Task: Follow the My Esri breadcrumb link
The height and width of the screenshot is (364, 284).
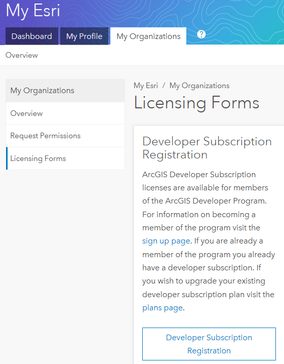Action: coord(146,86)
